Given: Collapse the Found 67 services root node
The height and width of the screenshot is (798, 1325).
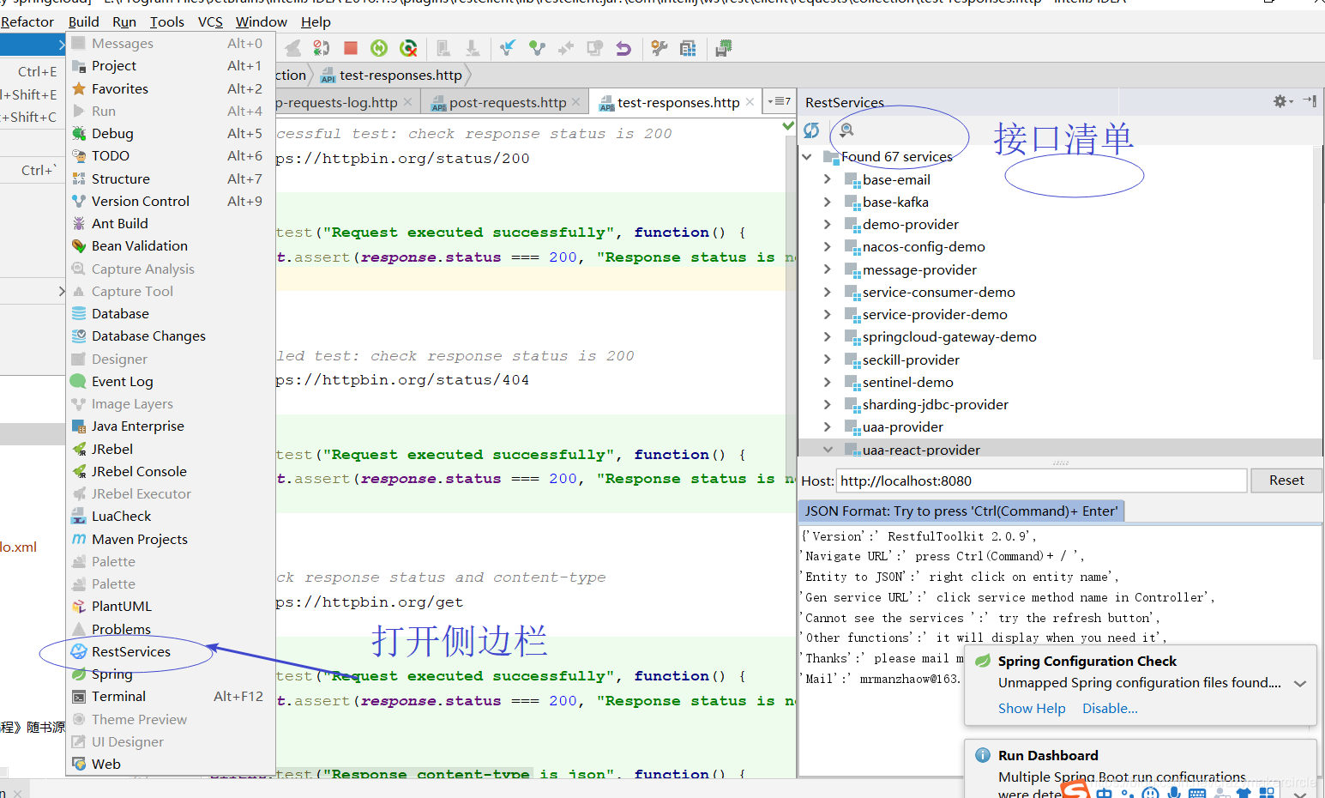Looking at the screenshot, I should pos(807,157).
